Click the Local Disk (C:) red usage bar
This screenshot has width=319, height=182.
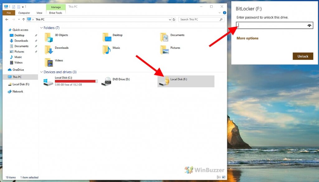76,81
